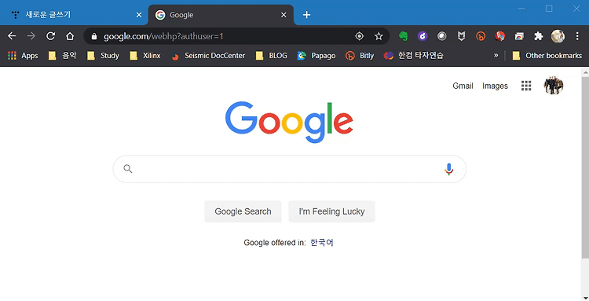This screenshot has height=301, width=589.
Task: Click the location target icon in address bar
Action: [359, 36]
